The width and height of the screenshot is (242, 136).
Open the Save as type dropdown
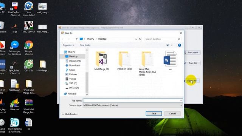pos(133,105)
